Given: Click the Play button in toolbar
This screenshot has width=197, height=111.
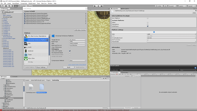Looking at the screenshot, I should point(95,6).
